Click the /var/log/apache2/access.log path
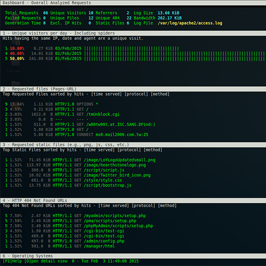Screen dimensions: 266x266 click(190, 23)
